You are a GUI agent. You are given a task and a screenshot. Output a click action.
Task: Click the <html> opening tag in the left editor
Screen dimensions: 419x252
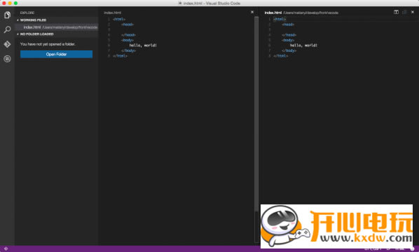[119, 19]
